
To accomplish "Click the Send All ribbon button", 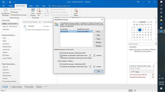I will pos(14,12).
